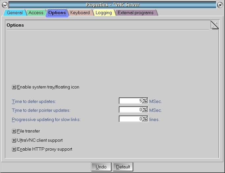Select the Options tab

tap(57, 12)
